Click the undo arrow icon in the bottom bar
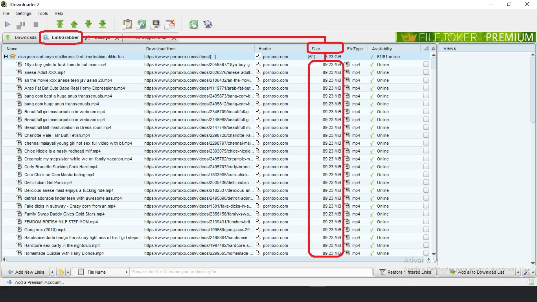This screenshot has height=302, width=537. click(x=61, y=272)
